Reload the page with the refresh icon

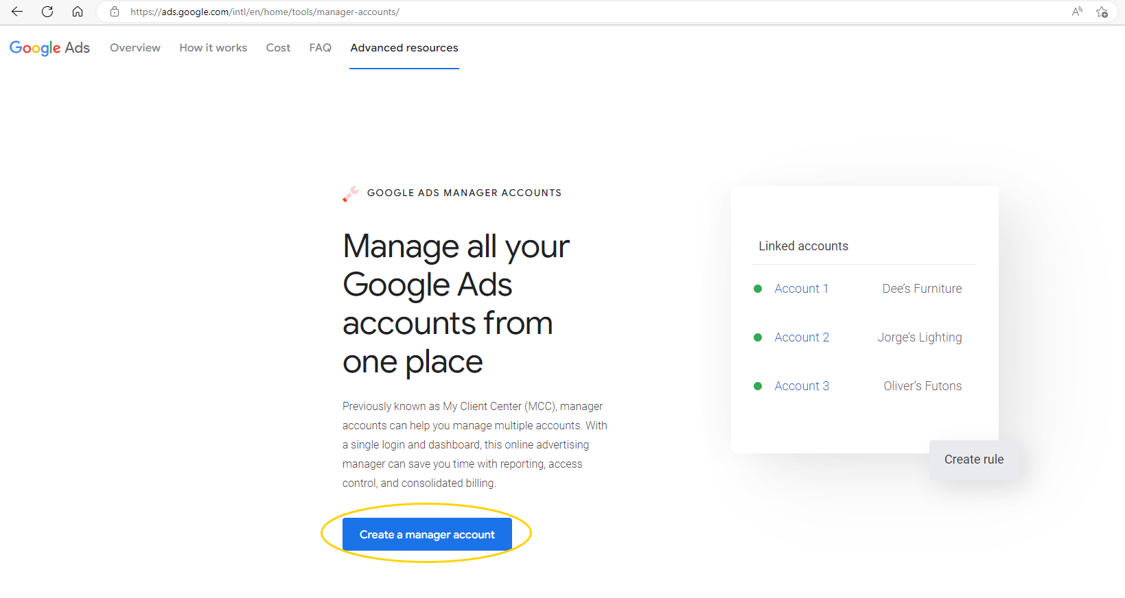tap(47, 12)
